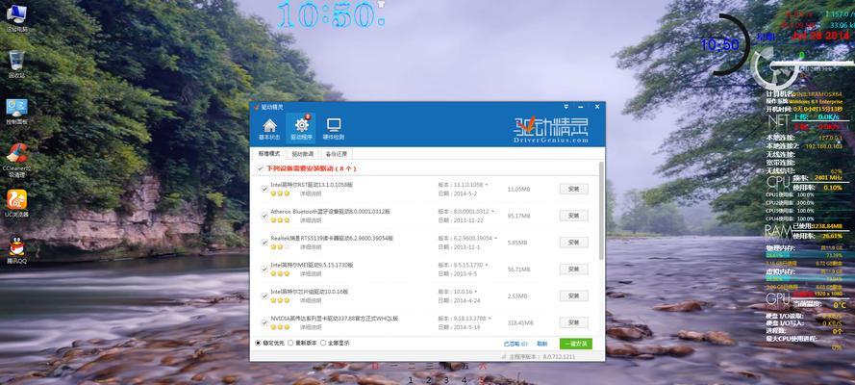Click the heading listing 8 devices needing drivers
The width and height of the screenshot is (855, 385).
coord(312,169)
